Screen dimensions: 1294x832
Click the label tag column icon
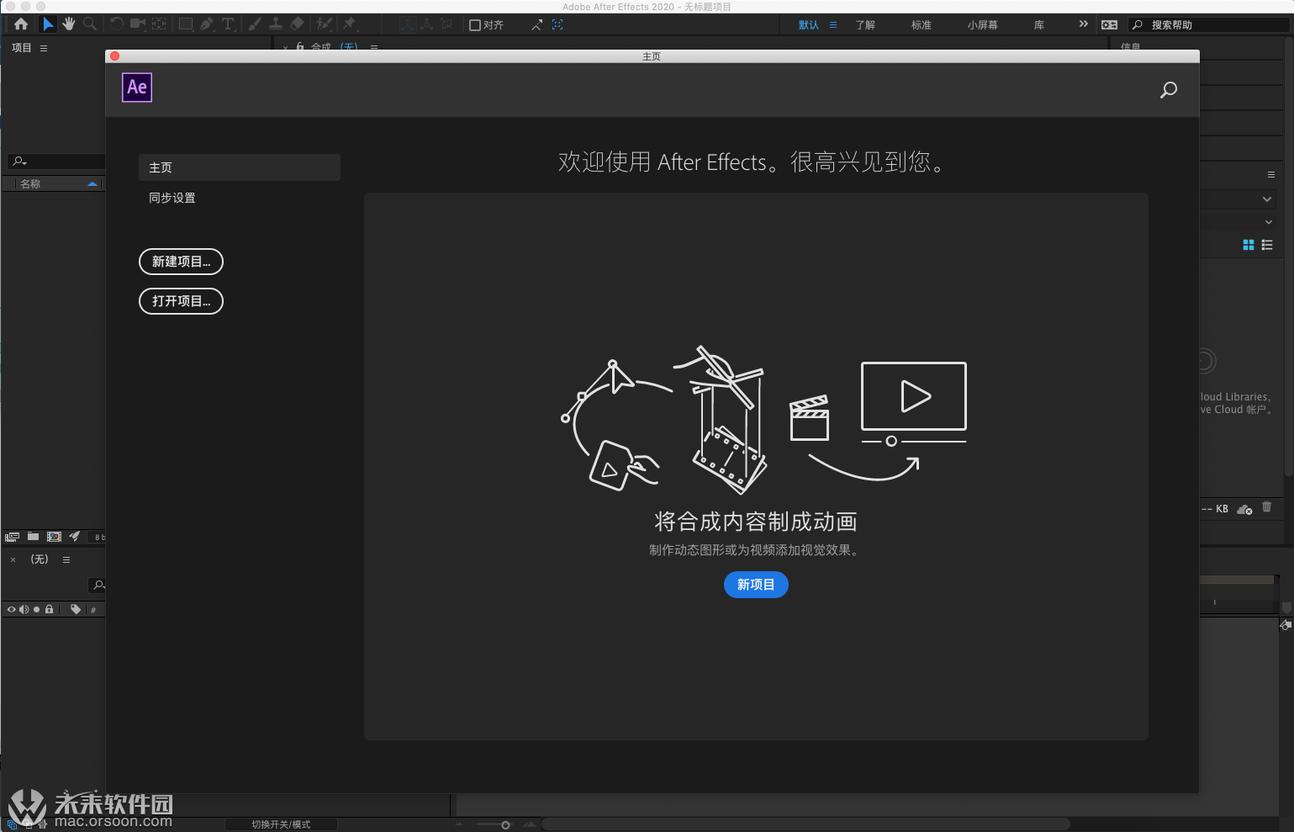(x=76, y=609)
